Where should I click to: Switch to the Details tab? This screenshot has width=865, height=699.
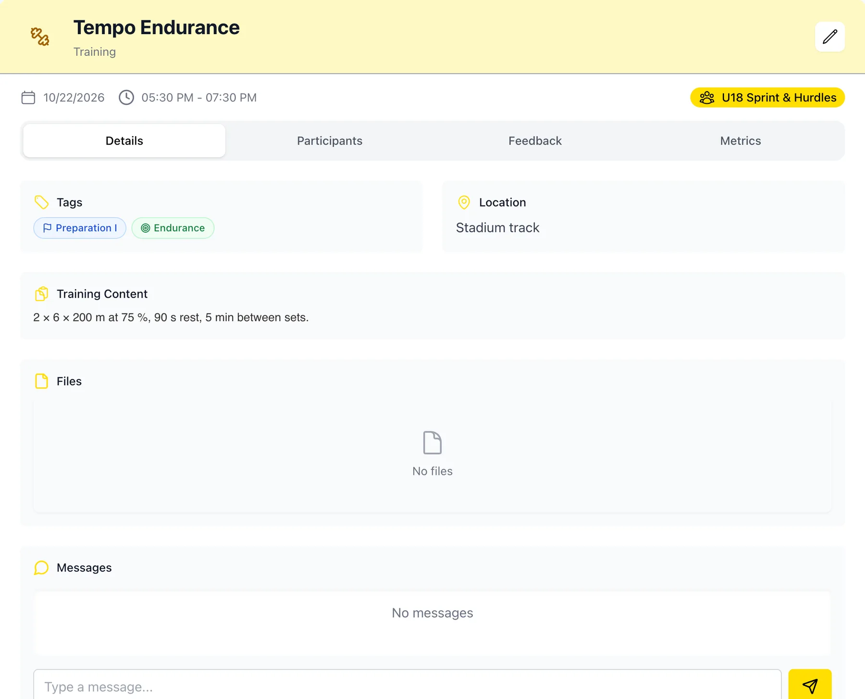click(124, 141)
